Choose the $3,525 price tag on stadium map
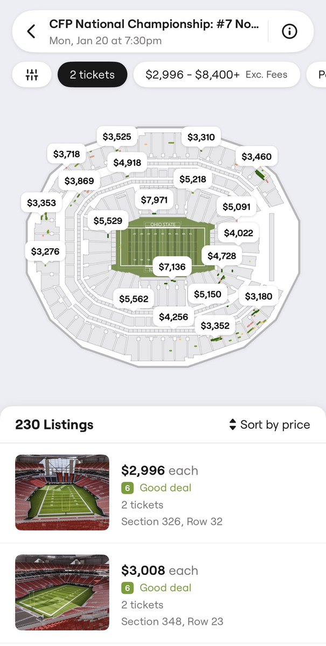This screenshot has height=646, width=326. point(117,137)
